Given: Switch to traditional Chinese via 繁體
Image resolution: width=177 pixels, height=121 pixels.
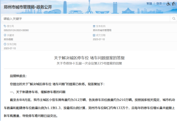Looking at the screenshot, I should [x=149, y=4].
